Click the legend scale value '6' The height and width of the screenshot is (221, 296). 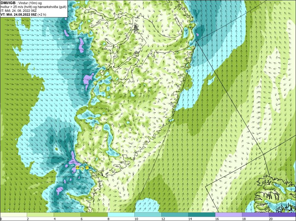pos(82,219)
